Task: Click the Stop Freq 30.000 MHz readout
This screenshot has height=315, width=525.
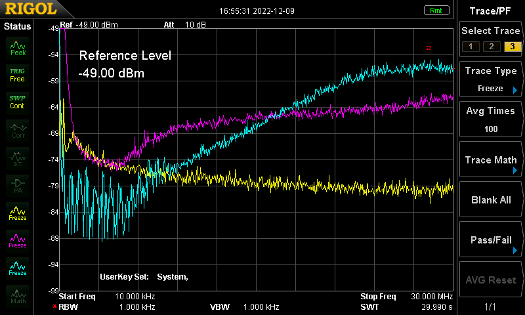Action: [407, 297]
